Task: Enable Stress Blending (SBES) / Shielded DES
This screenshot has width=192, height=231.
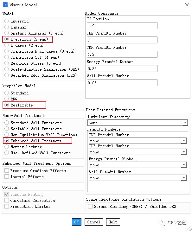Action: tap(90, 207)
